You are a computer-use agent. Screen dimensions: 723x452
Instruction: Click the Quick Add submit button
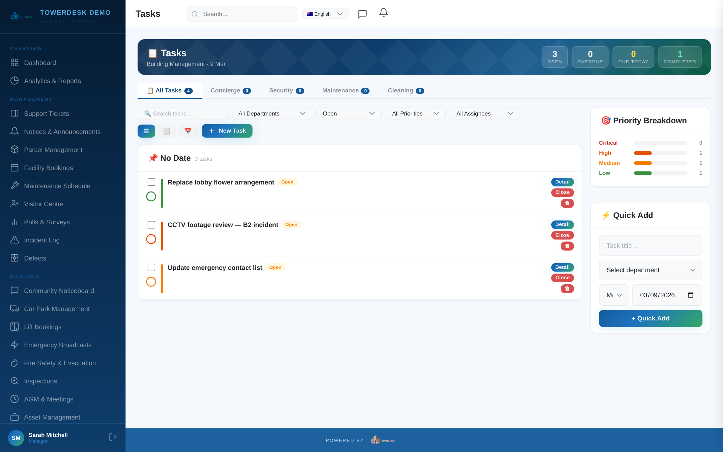(x=650, y=318)
